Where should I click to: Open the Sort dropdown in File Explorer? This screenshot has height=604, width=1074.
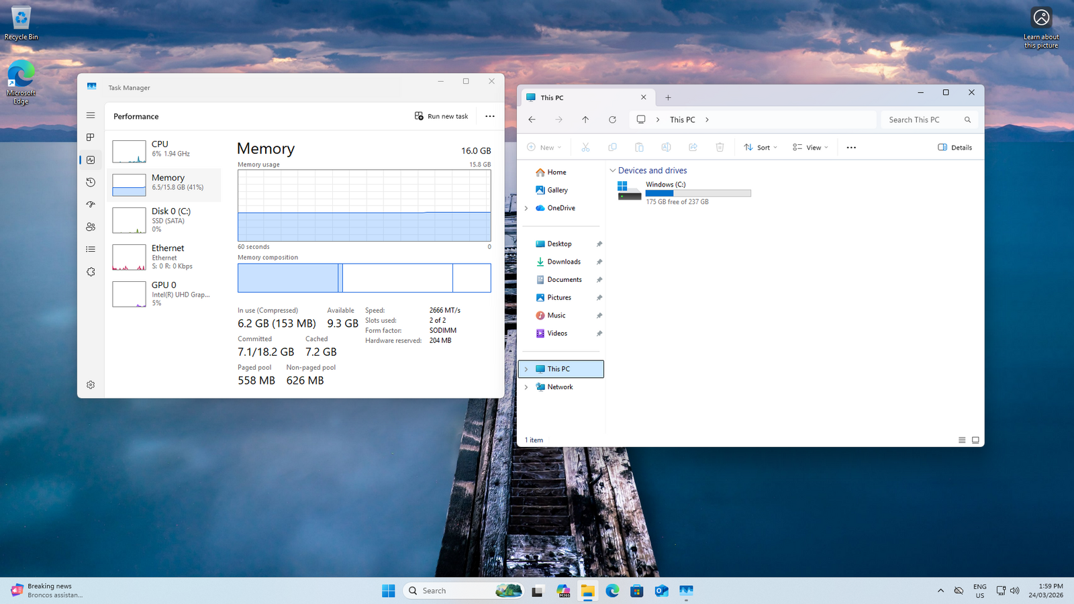(761, 148)
